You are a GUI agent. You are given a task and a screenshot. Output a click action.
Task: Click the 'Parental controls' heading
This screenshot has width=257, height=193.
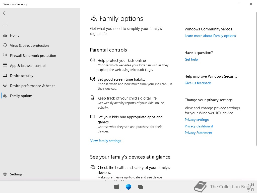108,50
